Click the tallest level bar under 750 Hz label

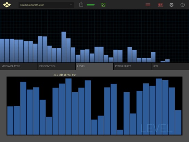pyautogui.click(x=68, y=106)
